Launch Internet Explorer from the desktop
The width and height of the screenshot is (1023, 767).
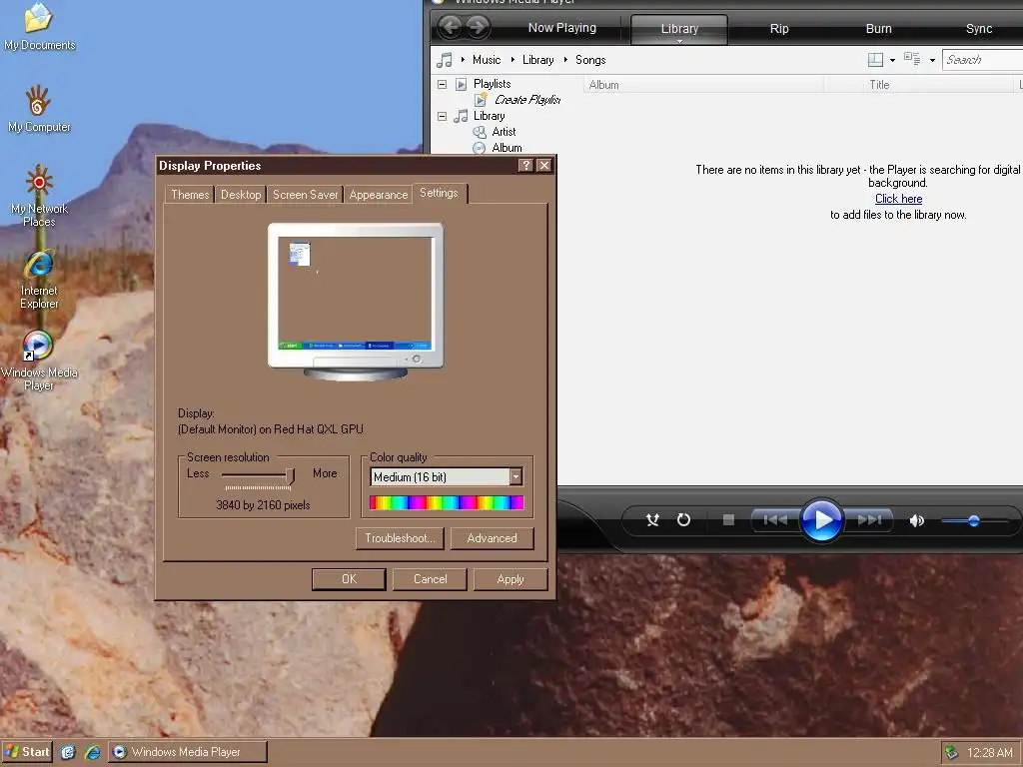39,280
